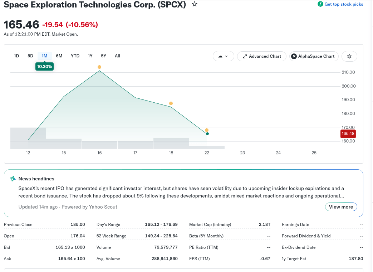Click the 10.30% change badge

click(x=44, y=67)
